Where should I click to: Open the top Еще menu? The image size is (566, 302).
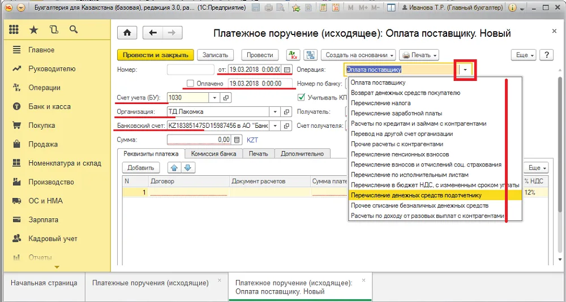(525, 55)
